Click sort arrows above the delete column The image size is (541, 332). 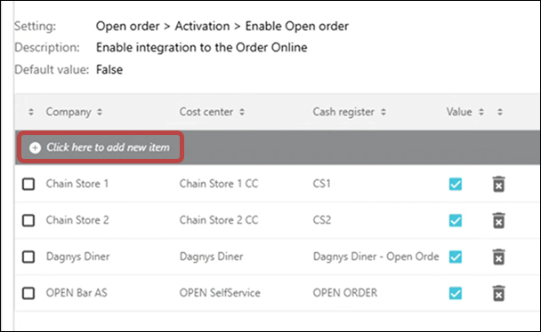tap(500, 112)
